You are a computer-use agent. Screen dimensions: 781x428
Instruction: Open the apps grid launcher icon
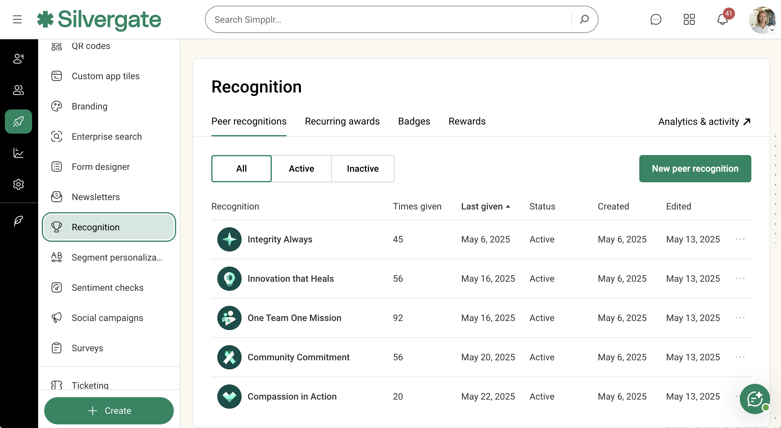tap(689, 19)
